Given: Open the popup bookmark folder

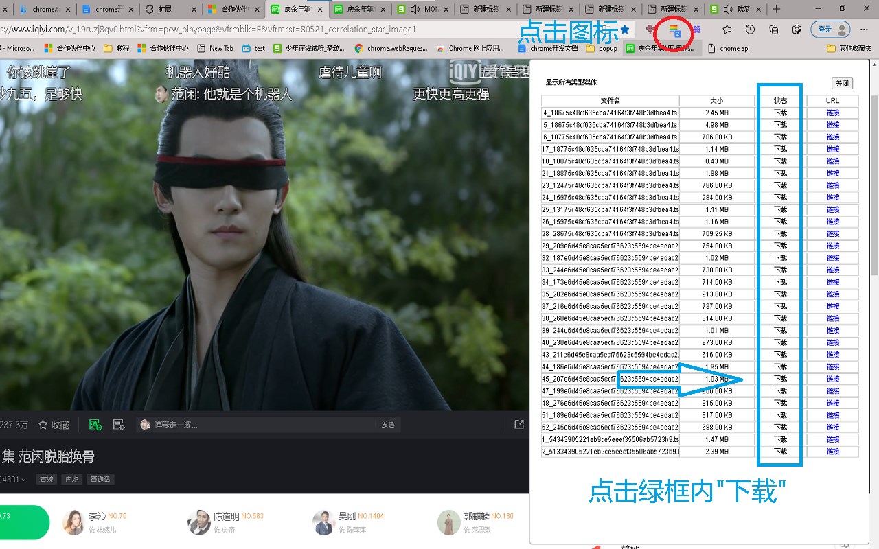Looking at the screenshot, I should [x=602, y=49].
